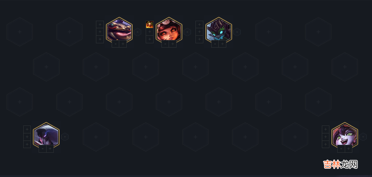Decrease Lulu's star level with minus button
The image size is (372, 177).
click(341, 149)
